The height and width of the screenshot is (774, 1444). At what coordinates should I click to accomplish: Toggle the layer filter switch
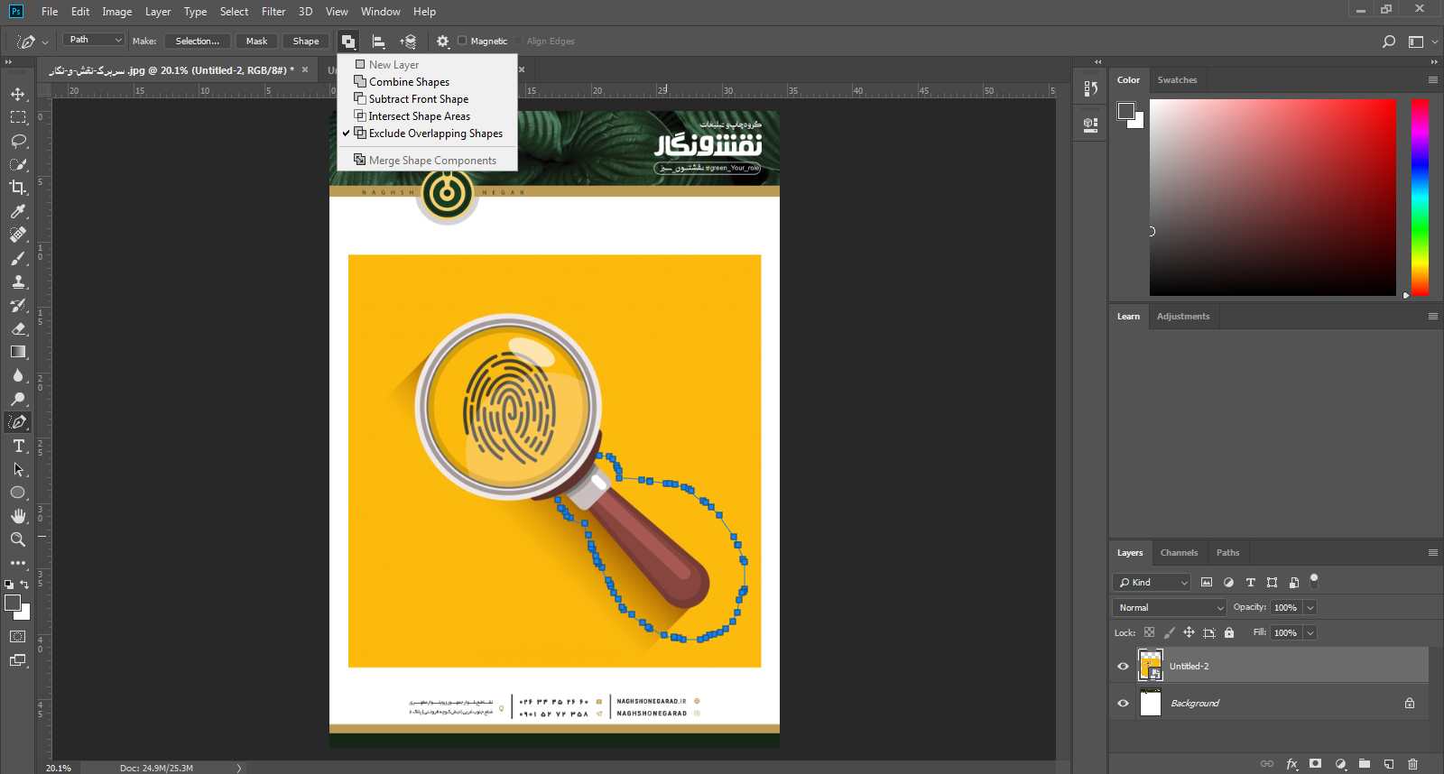pos(1314,580)
